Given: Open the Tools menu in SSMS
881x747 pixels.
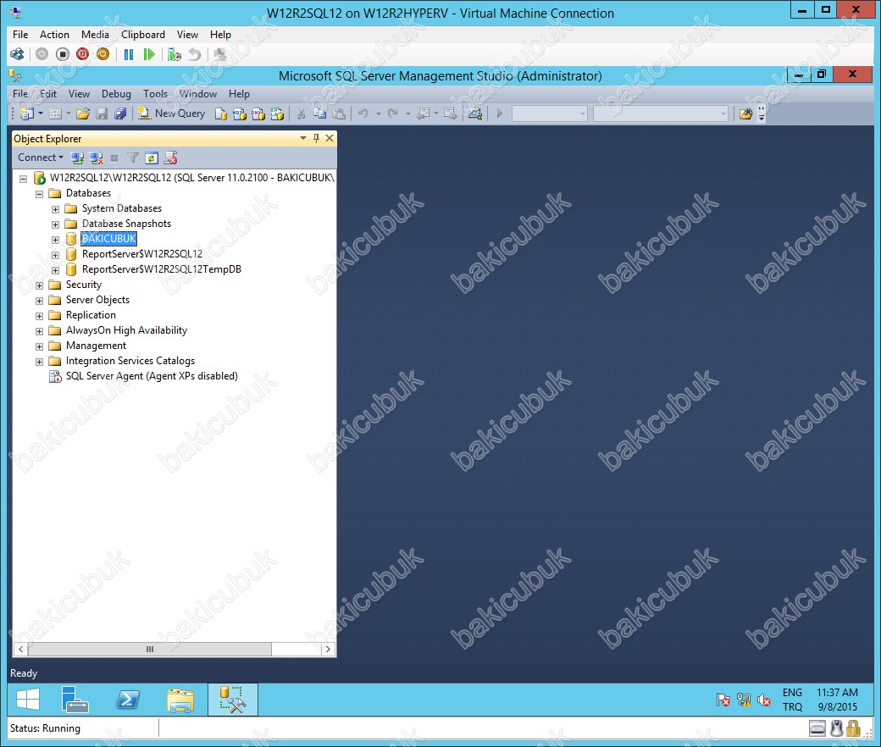Looking at the screenshot, I should tap(155, 94).
